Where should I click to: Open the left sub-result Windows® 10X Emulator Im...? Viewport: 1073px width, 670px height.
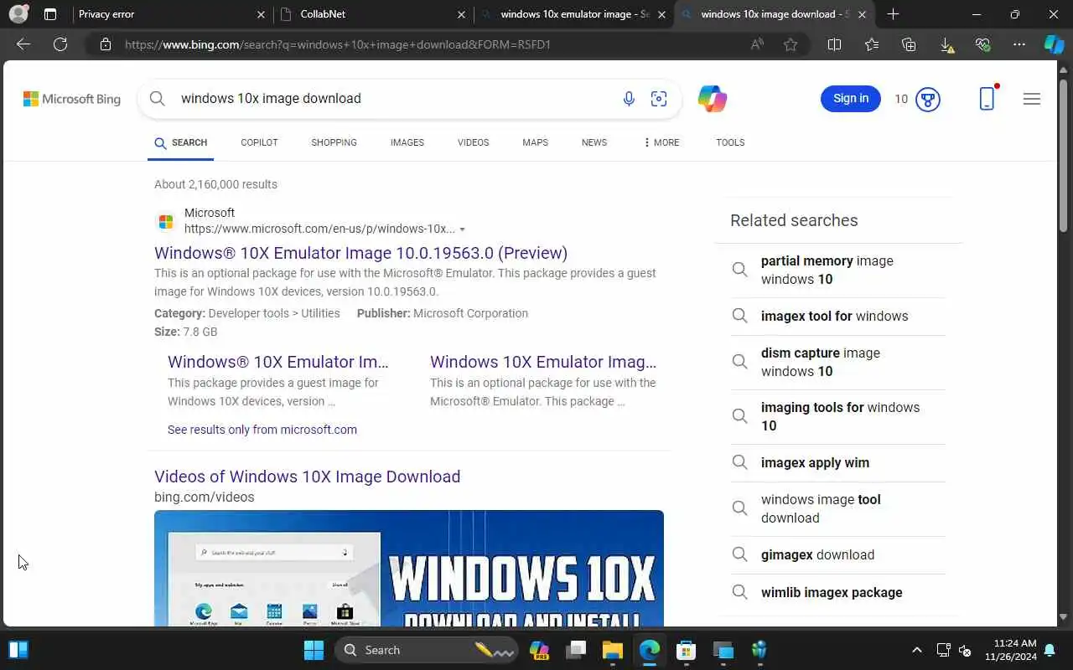[278, 362]
